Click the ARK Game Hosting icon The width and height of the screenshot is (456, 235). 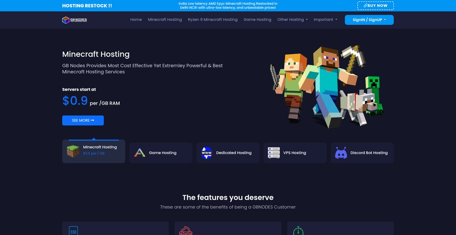tap(140, 153)
